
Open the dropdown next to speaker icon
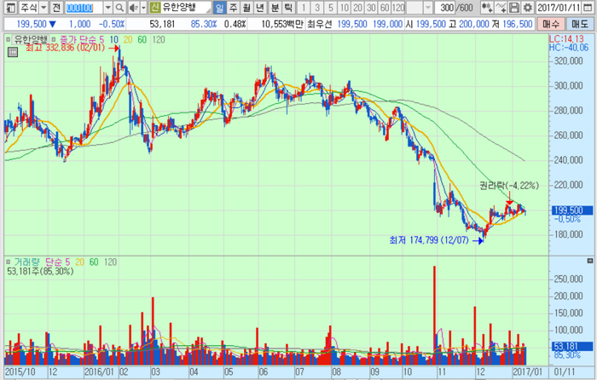tap(142, 8)
